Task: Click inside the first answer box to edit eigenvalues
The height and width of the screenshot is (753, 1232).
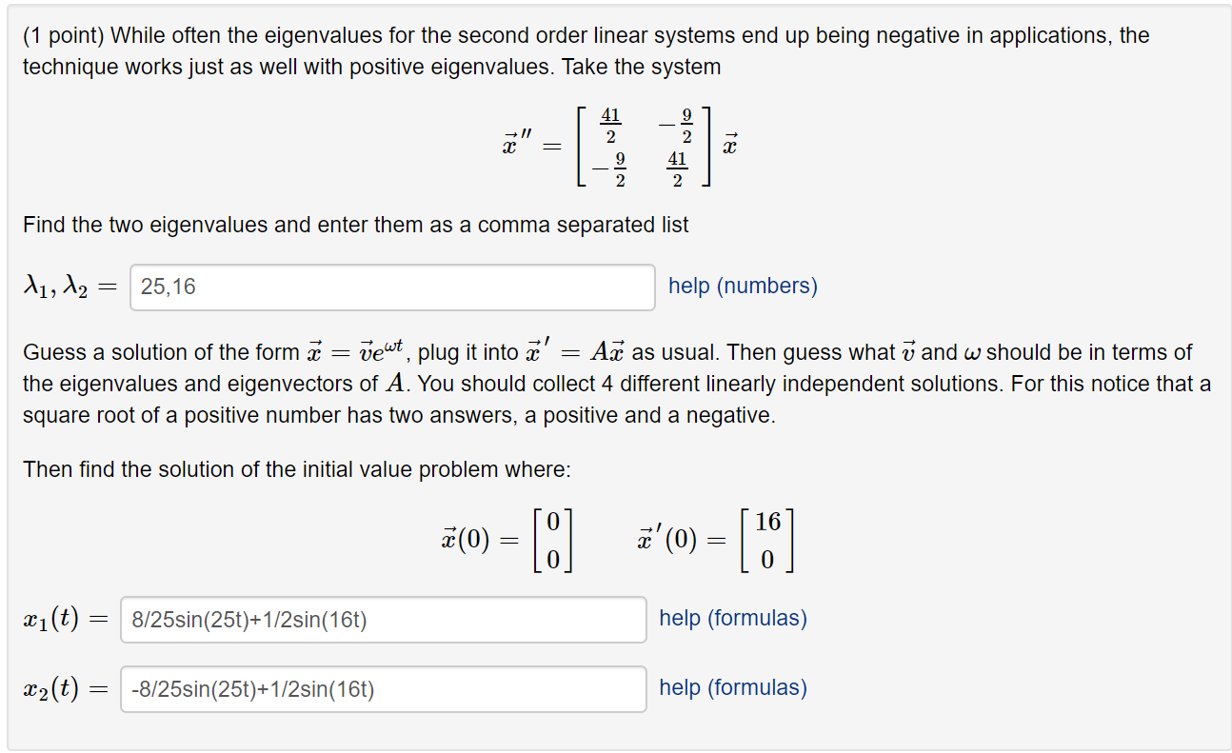Action: [x=390, y=287]
